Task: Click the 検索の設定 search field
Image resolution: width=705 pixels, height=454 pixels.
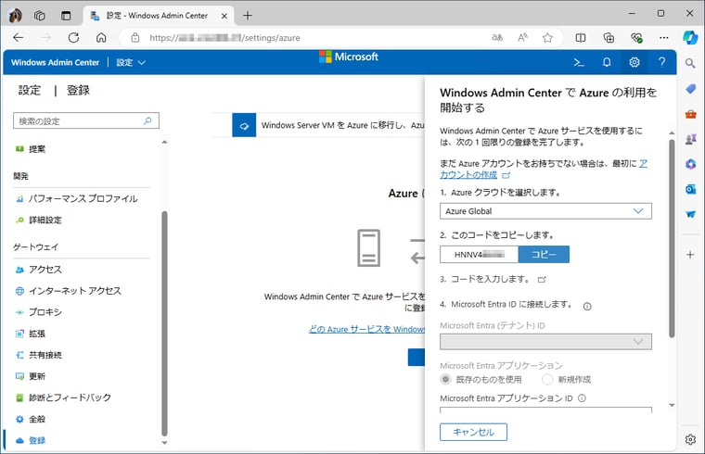Action: pyautogui.click(x=86, y=120)
